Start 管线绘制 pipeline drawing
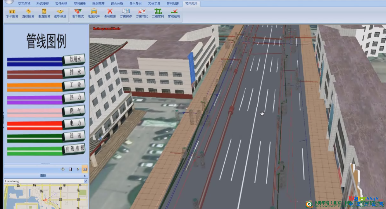This screenshot has height=209, width=386. coord(174,14)
